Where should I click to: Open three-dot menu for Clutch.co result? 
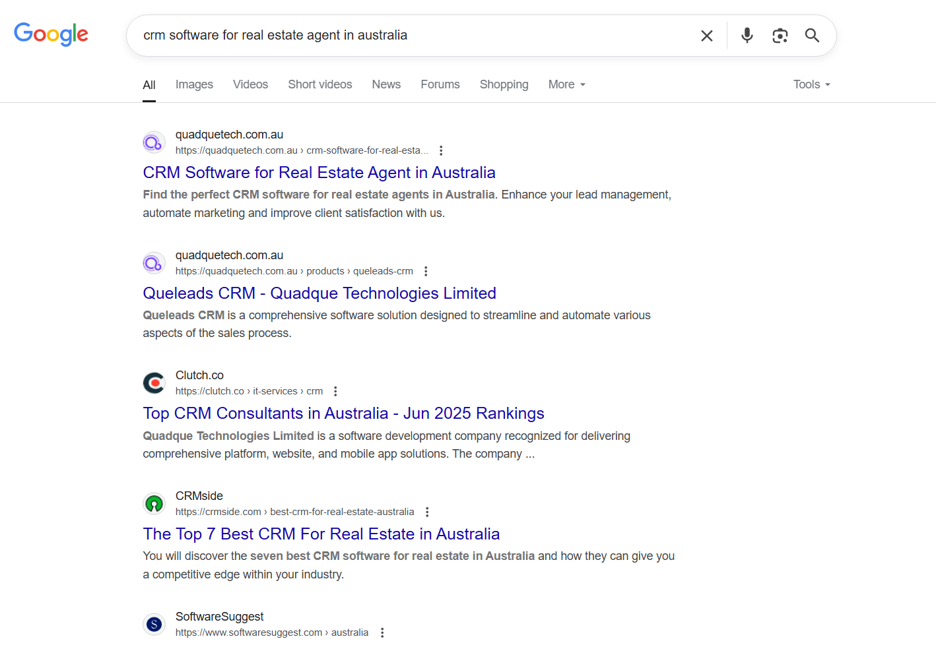click(x=335, y=391)
